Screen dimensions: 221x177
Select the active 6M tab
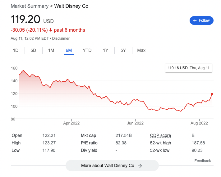click(x=69, y=50)
